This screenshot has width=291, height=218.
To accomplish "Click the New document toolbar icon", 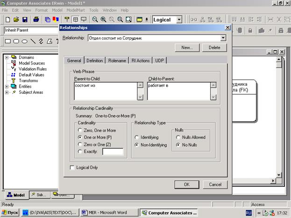I will point(8,20).
